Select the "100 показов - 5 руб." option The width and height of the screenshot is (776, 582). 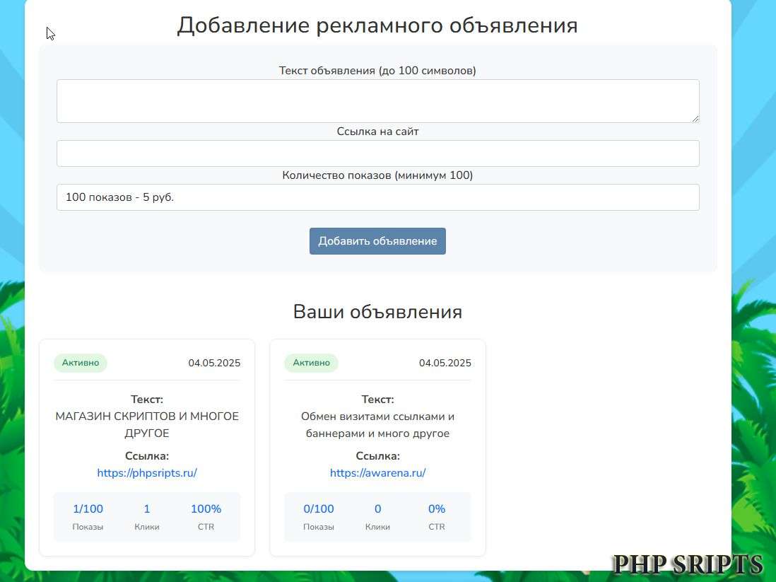point(377,197)
